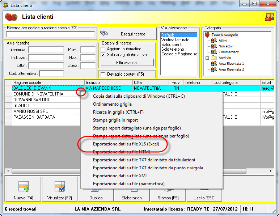Image resolution: width=279 pixels, height=216 pixels.
Task: Select Stampa griglia in report
Action: click(115, 120)
